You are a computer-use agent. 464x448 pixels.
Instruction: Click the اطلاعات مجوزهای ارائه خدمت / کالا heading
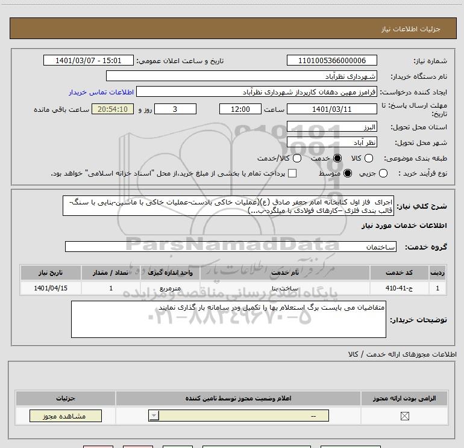402,354
